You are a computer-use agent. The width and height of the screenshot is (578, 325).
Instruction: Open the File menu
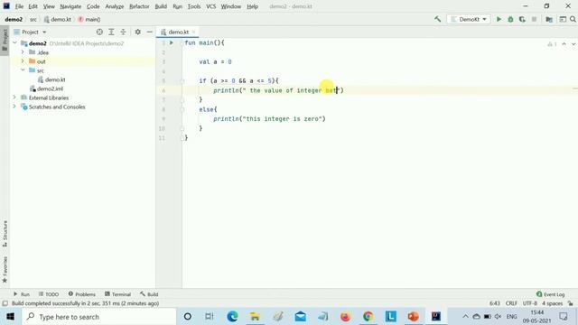point(19,6)
